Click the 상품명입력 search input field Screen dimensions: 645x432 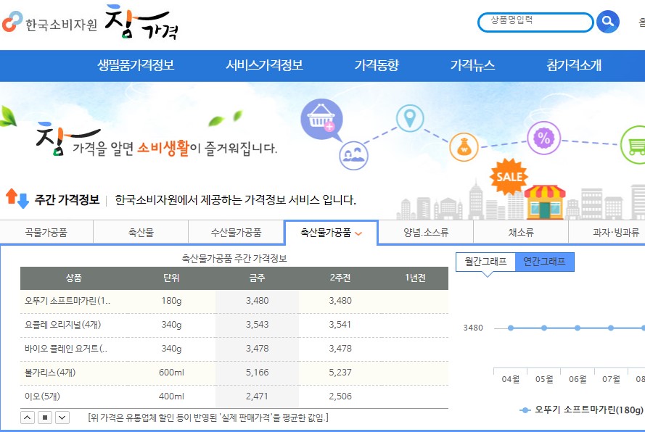pos(535,22)
